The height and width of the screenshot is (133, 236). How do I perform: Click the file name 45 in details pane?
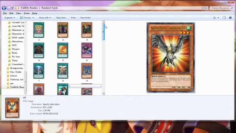point(24,98)
